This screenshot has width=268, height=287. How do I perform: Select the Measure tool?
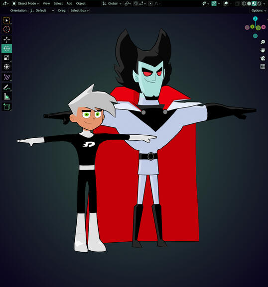(7, 96)
